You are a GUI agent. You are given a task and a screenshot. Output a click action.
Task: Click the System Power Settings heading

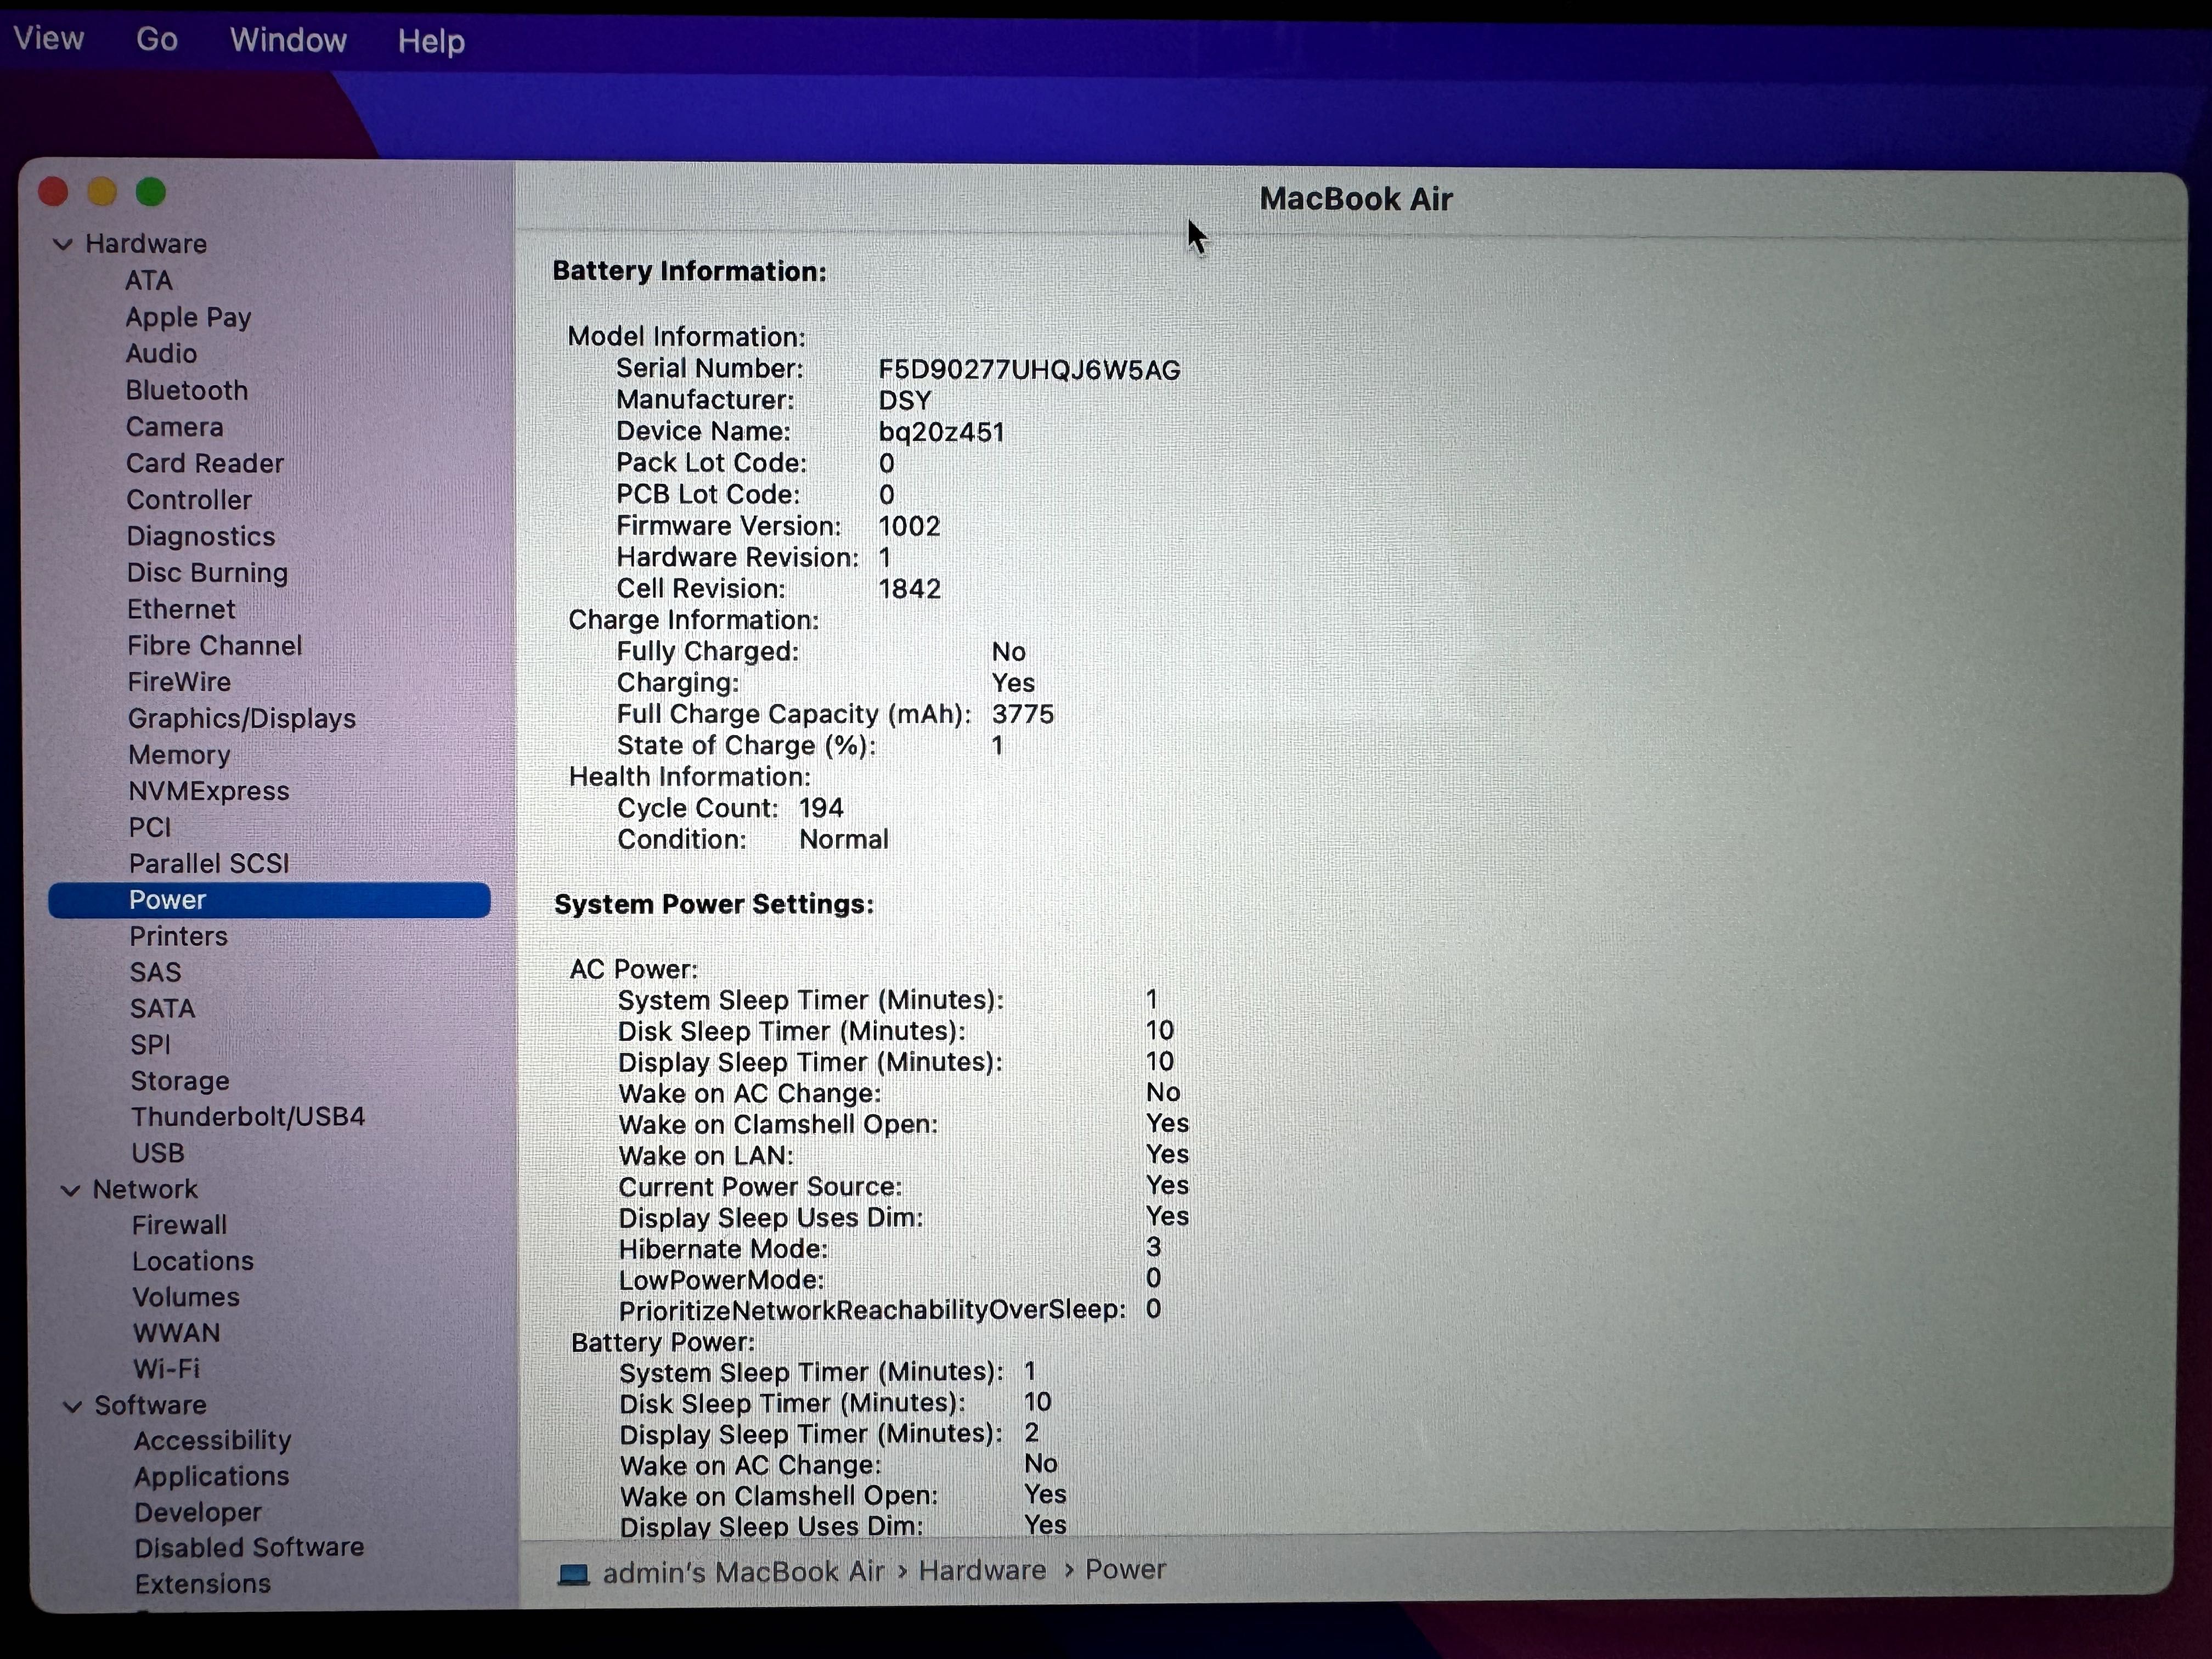tap(714, 905)
